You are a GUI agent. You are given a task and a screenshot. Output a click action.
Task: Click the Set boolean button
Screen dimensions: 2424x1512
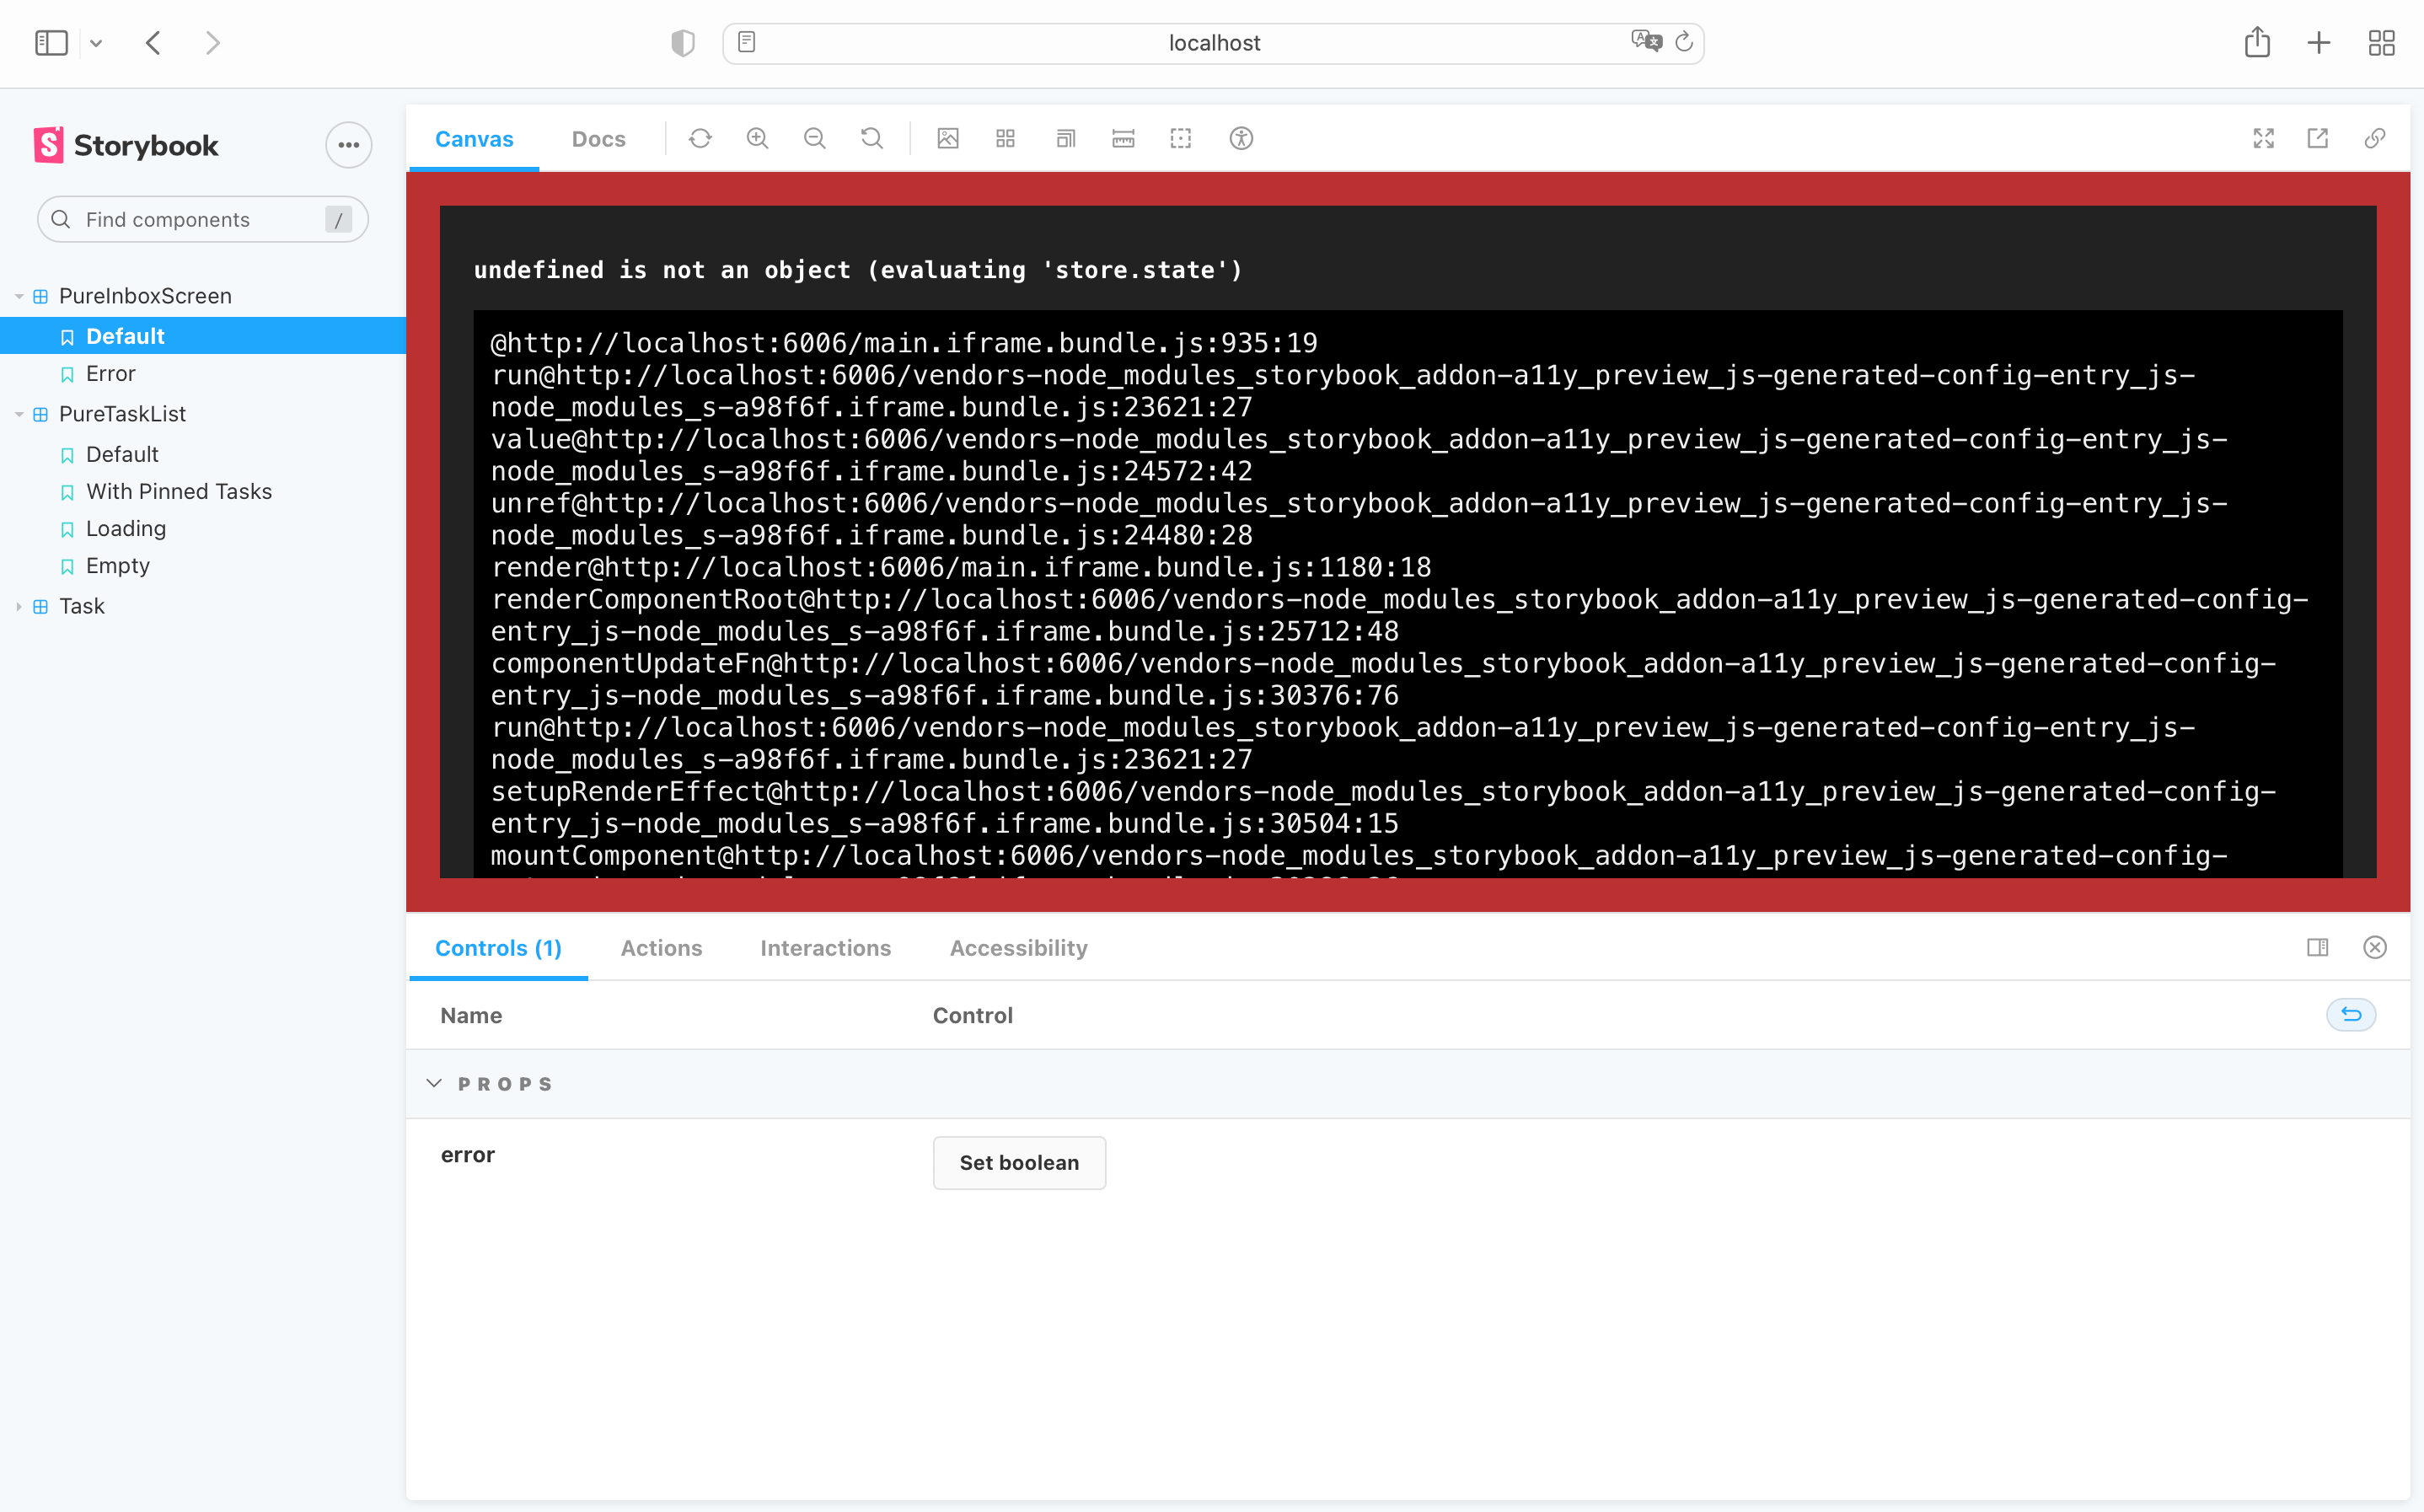pos(1019,1163)
